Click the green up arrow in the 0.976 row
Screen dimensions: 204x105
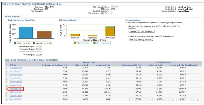tap(7, 100)
